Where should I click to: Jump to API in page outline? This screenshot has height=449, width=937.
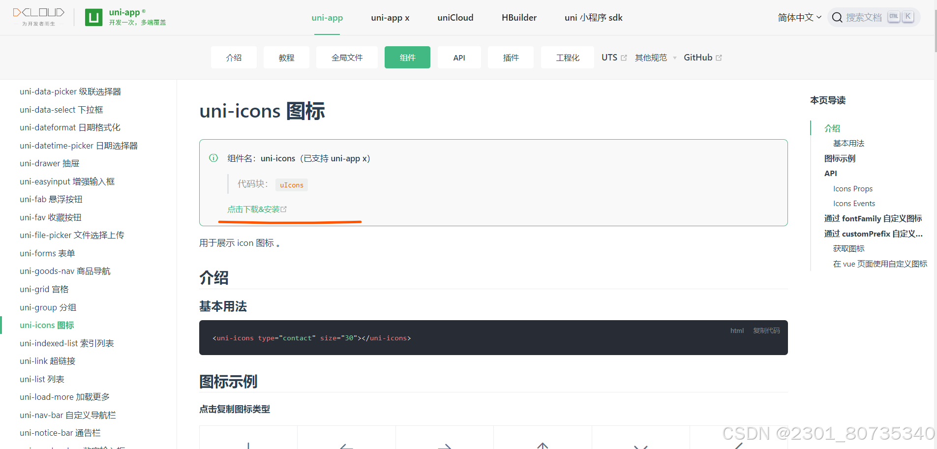click(x=830, y=173)
